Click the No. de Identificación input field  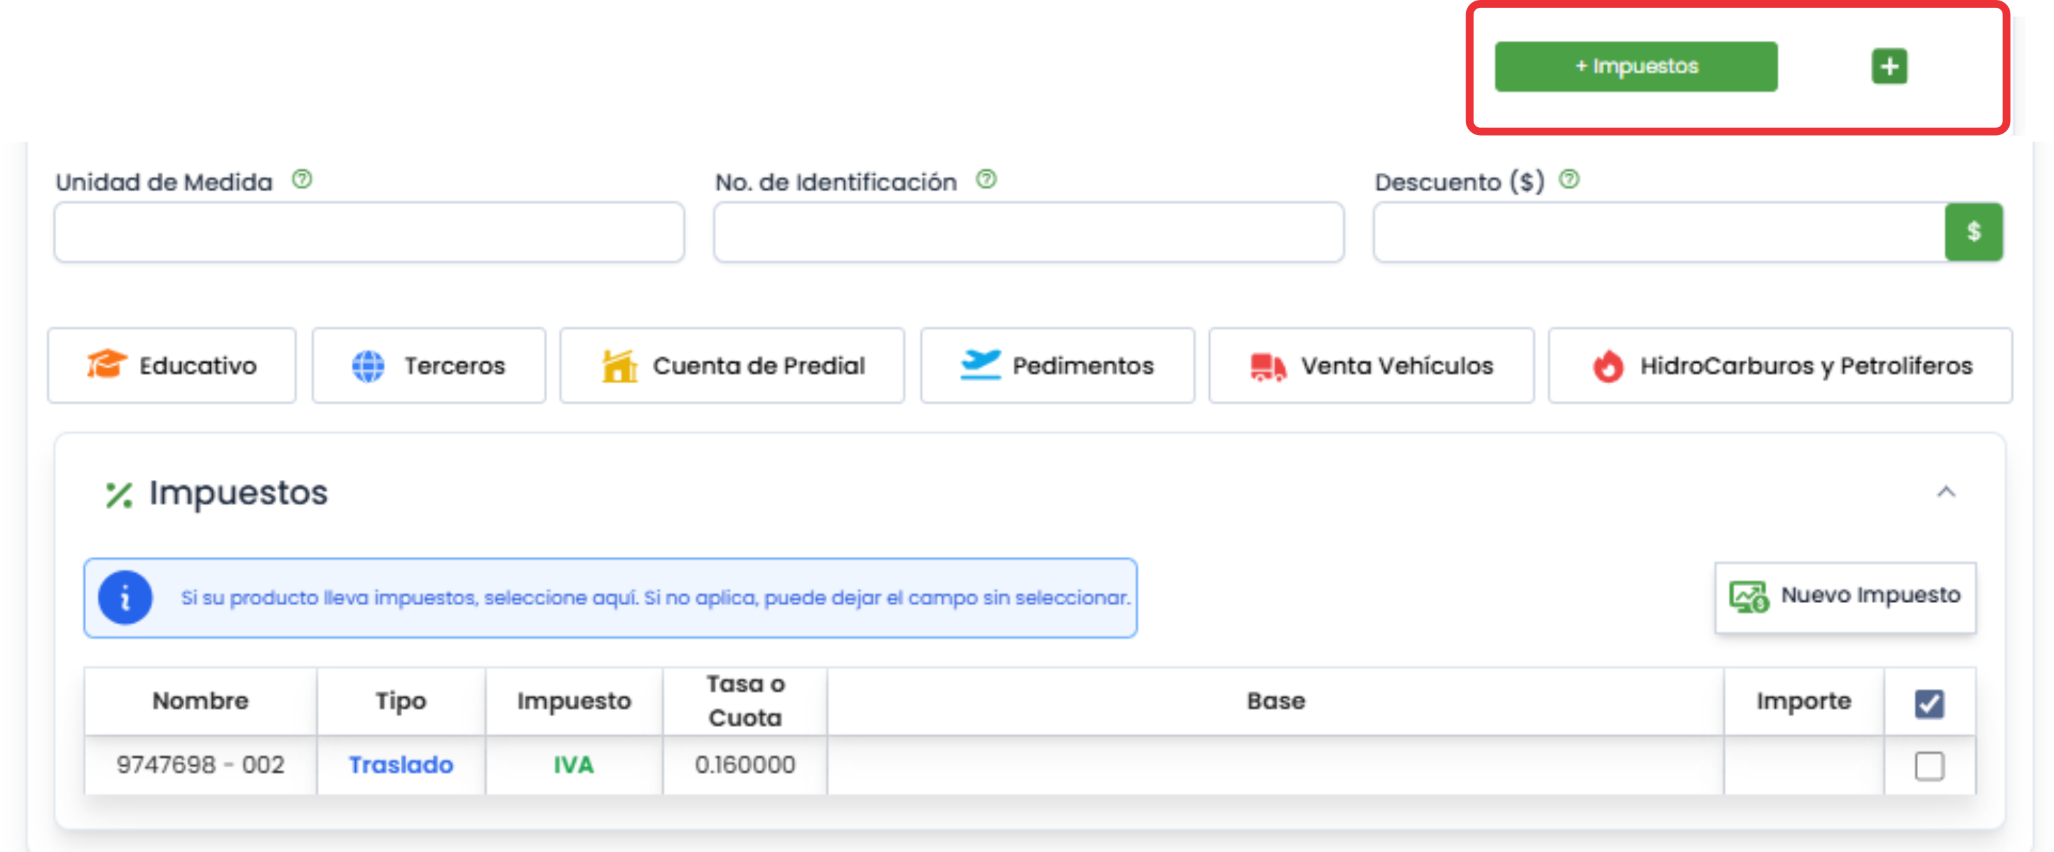click(x=1028, y=232)
